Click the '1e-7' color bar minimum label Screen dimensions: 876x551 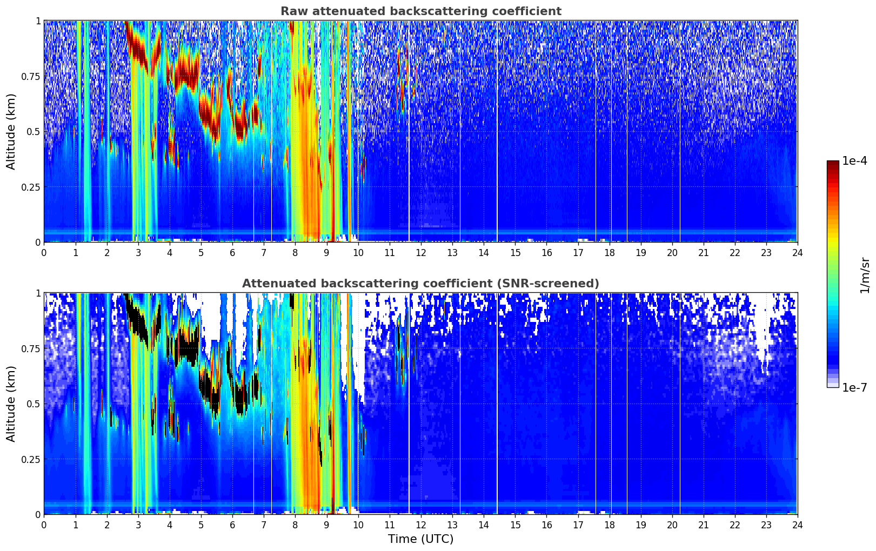point(854,387)
